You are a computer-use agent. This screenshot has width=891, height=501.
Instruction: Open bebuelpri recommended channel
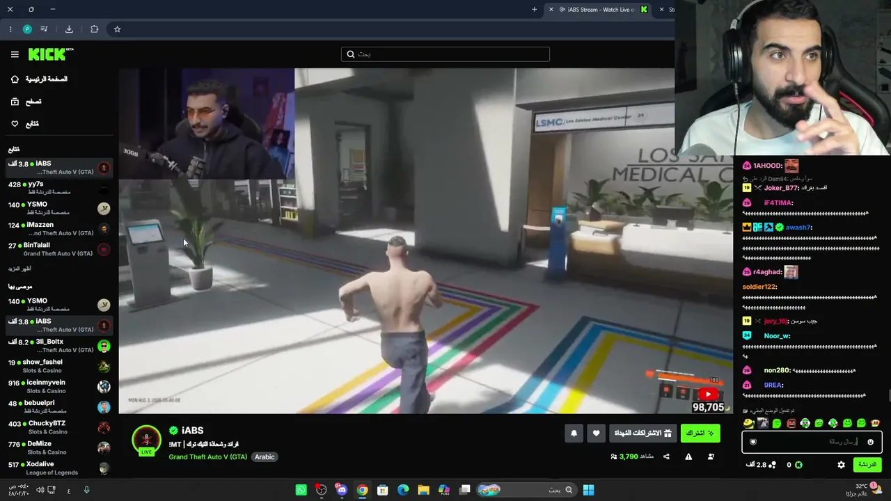pos(59,406)
